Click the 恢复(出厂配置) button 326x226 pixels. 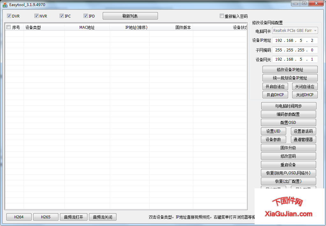point(288,181)
